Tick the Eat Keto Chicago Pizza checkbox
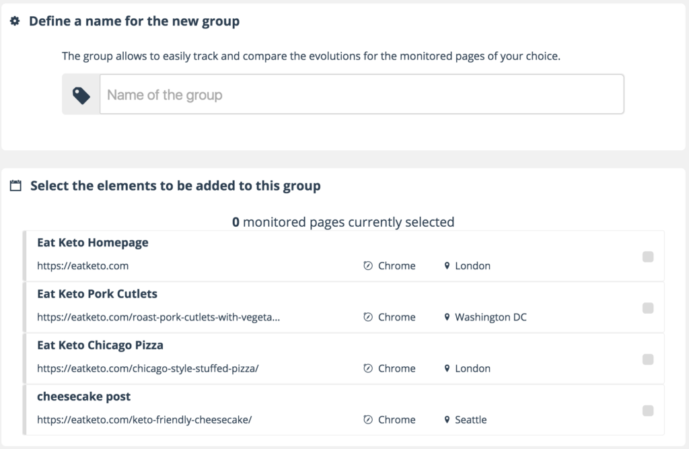The height and width of the screenshot is (449, 689). [x=648, y=359]
